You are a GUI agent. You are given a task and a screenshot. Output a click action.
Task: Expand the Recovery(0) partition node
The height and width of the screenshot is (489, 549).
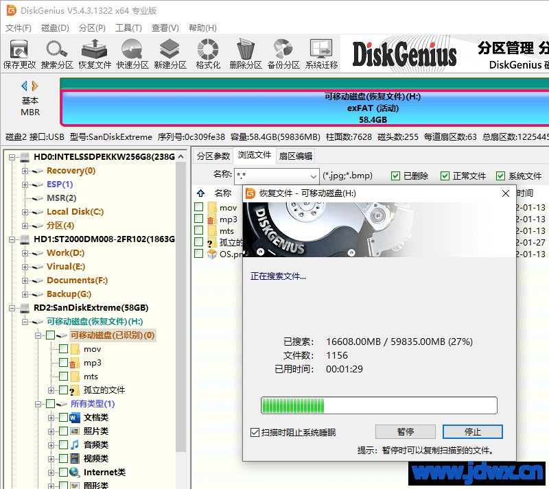[x=25, y=171]
